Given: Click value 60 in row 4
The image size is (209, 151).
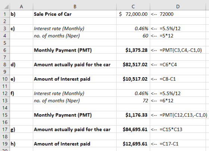Looking at the screenshot, I should click(x=145, y=36).
